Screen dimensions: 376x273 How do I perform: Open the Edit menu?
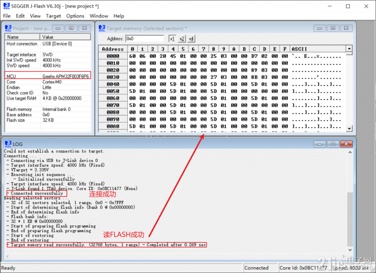20,16
